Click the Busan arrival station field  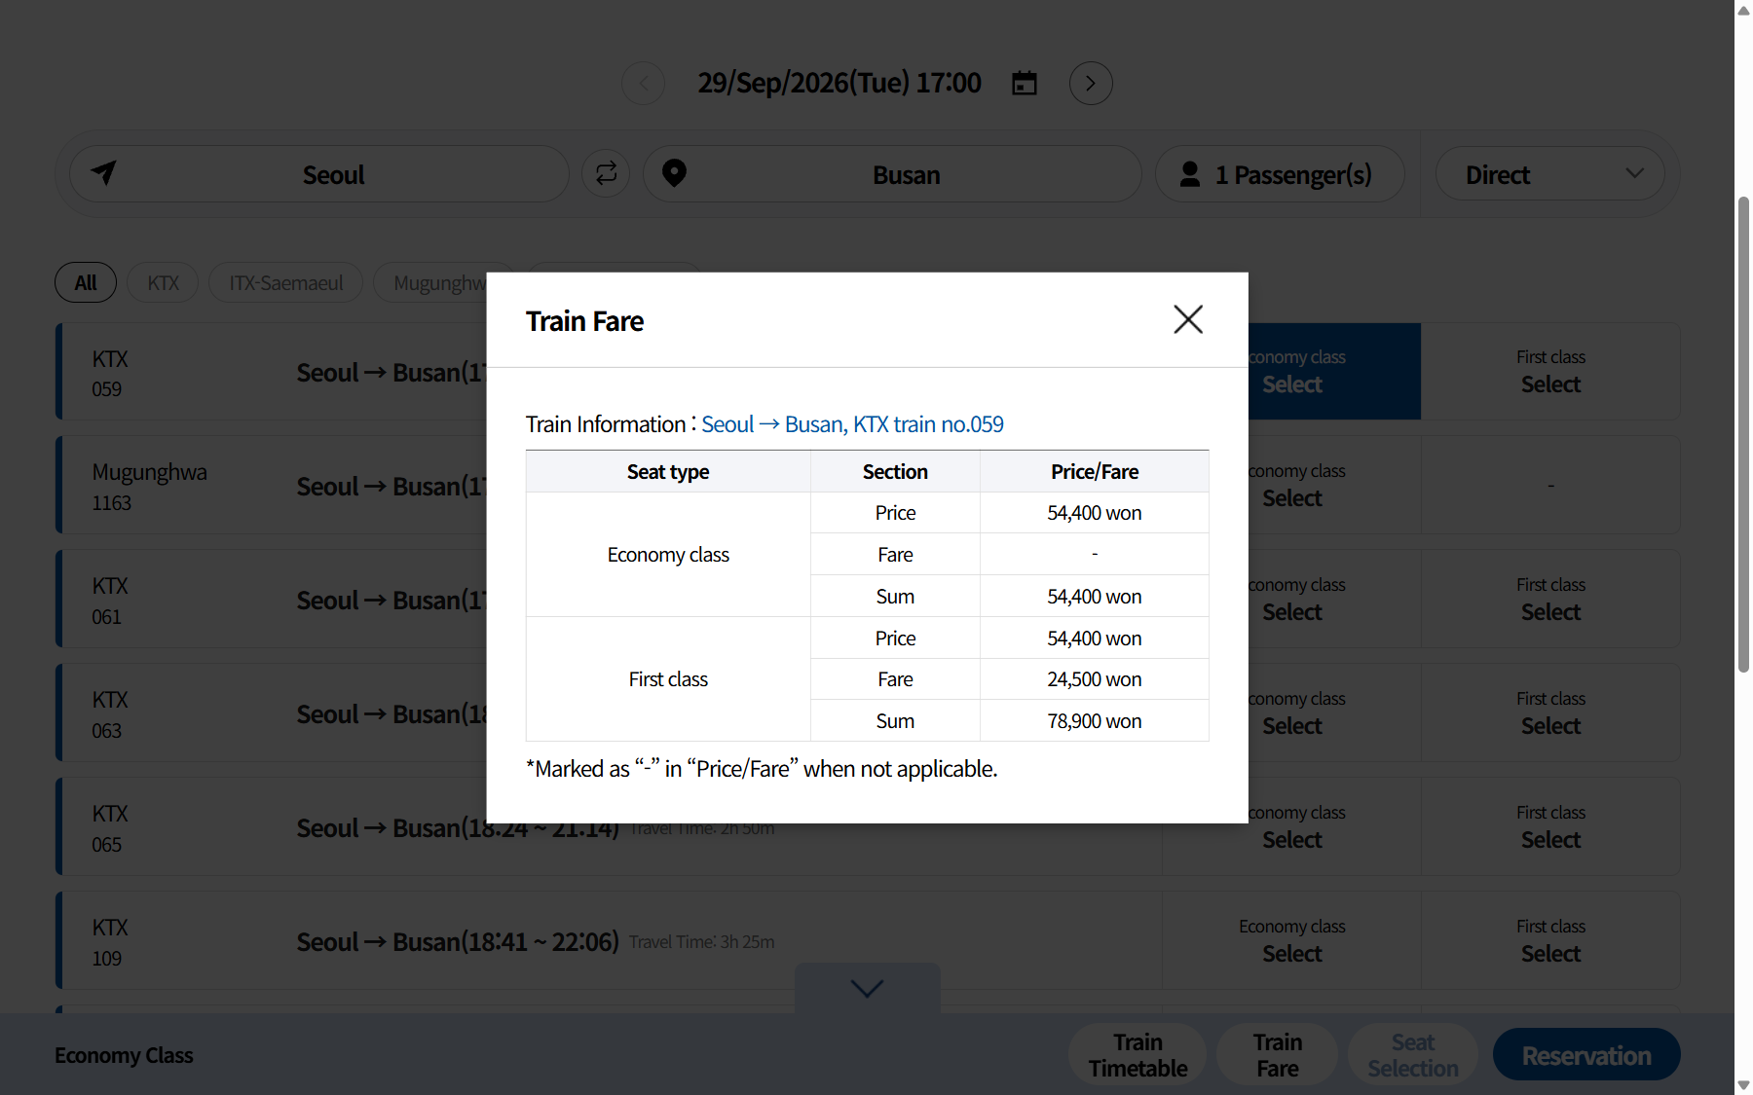click(x=892, y=174)
